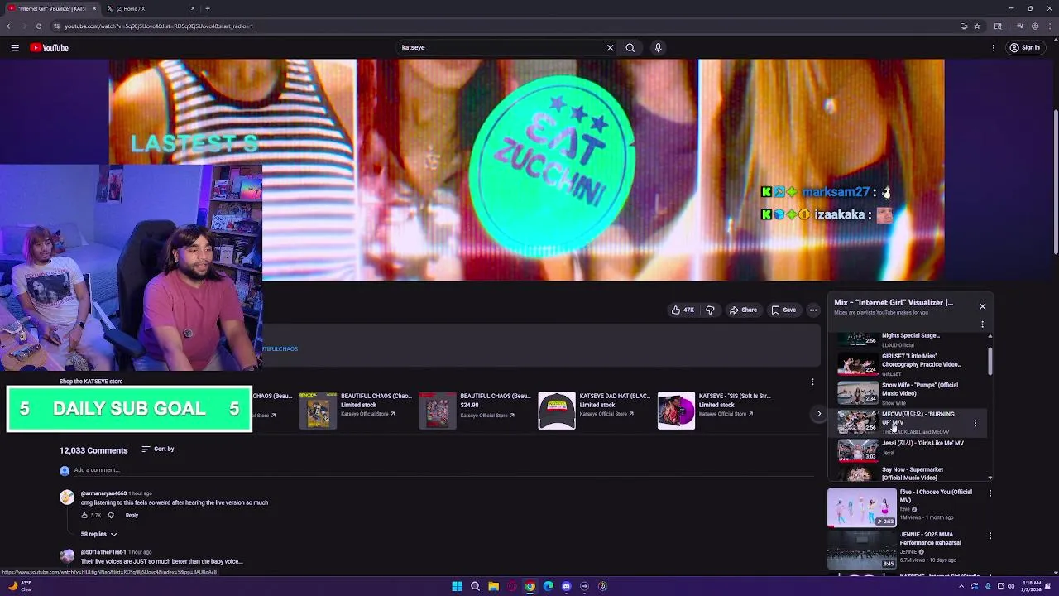
Task: Like armanaryan4668 comment with 5.7K likes
Action: point(85,516)
